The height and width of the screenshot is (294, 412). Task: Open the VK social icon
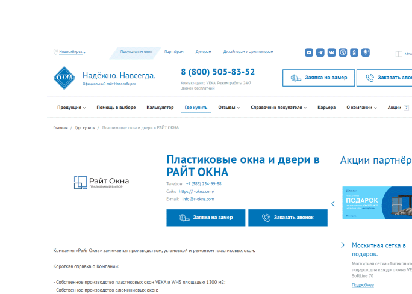(x=331, y=52)
